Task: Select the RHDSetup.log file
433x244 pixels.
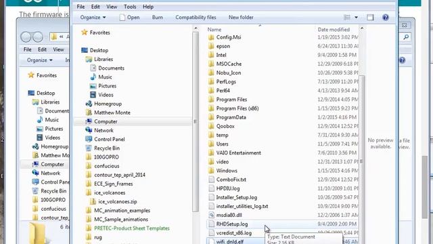Action: point(228,224)
